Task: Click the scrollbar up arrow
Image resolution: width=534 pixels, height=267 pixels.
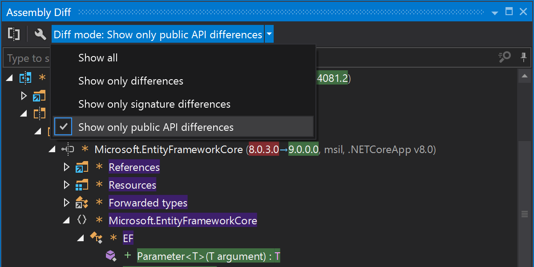Action: [x=524, y=76]
